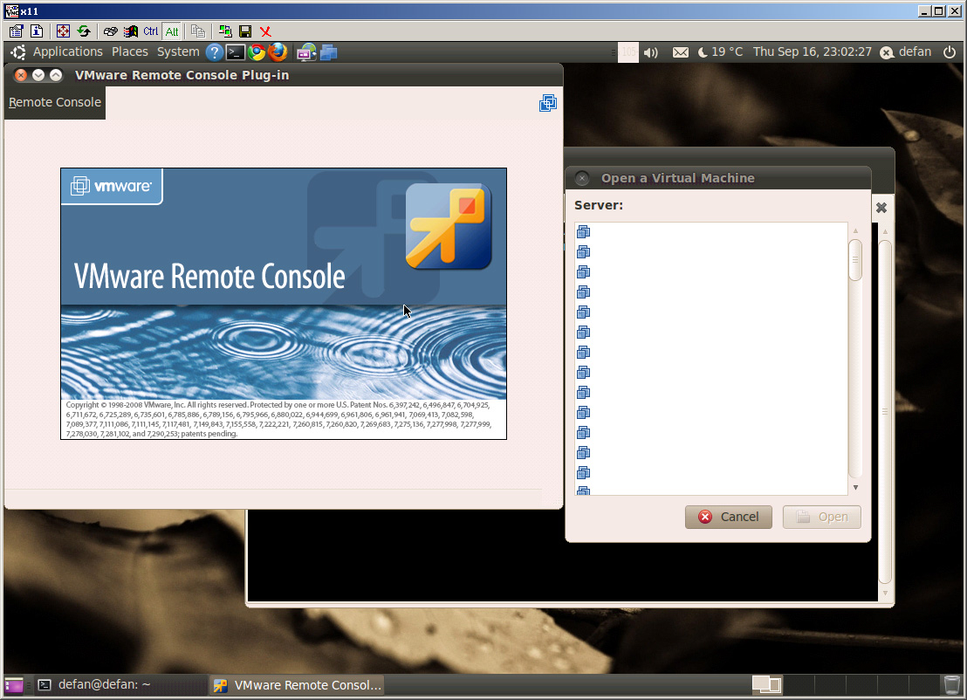Toggle the Ctrl key in VNC toolbar

click(151, 31)
